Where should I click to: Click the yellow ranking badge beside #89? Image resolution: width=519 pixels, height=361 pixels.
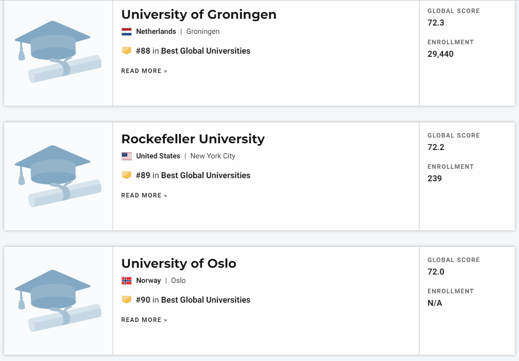pos(127,175)
